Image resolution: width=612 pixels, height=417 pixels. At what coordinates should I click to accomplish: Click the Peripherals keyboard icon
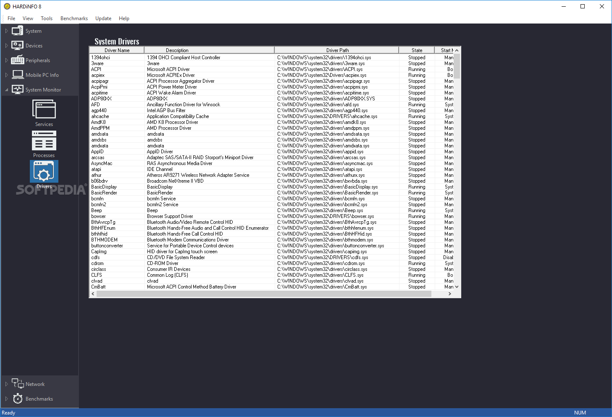17,60
